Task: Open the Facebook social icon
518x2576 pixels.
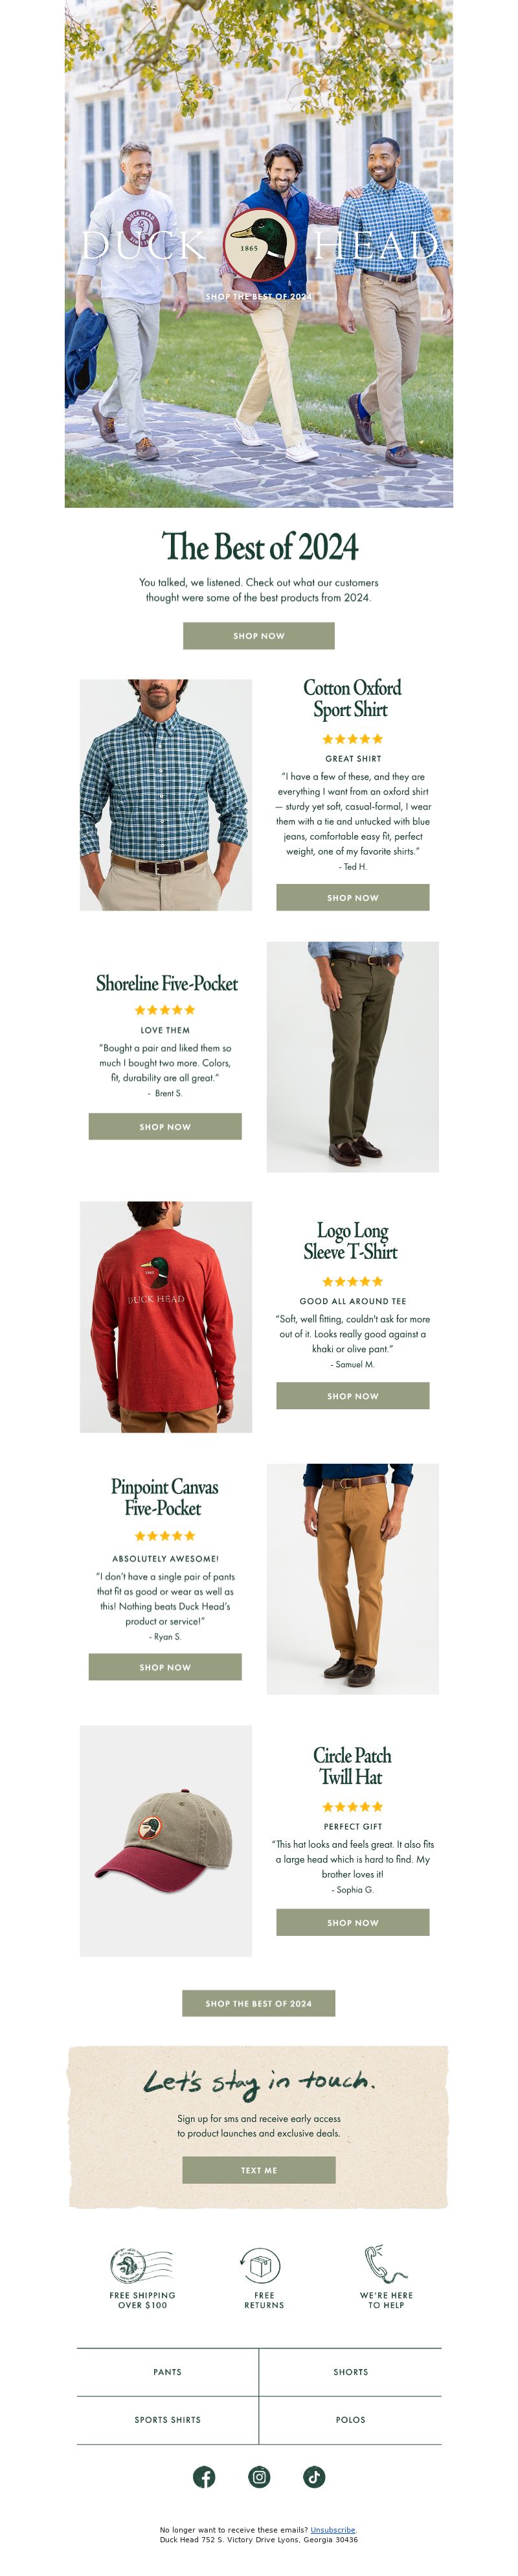Action: point(203,2477)
